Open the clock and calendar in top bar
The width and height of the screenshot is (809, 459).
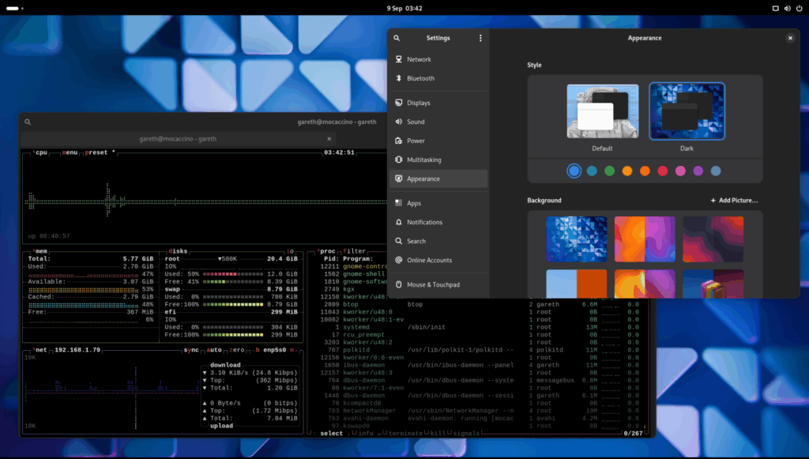coord(404,7)
